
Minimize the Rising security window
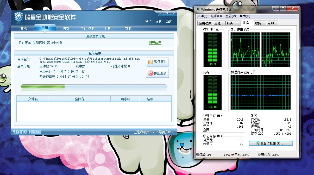point(160,13)
